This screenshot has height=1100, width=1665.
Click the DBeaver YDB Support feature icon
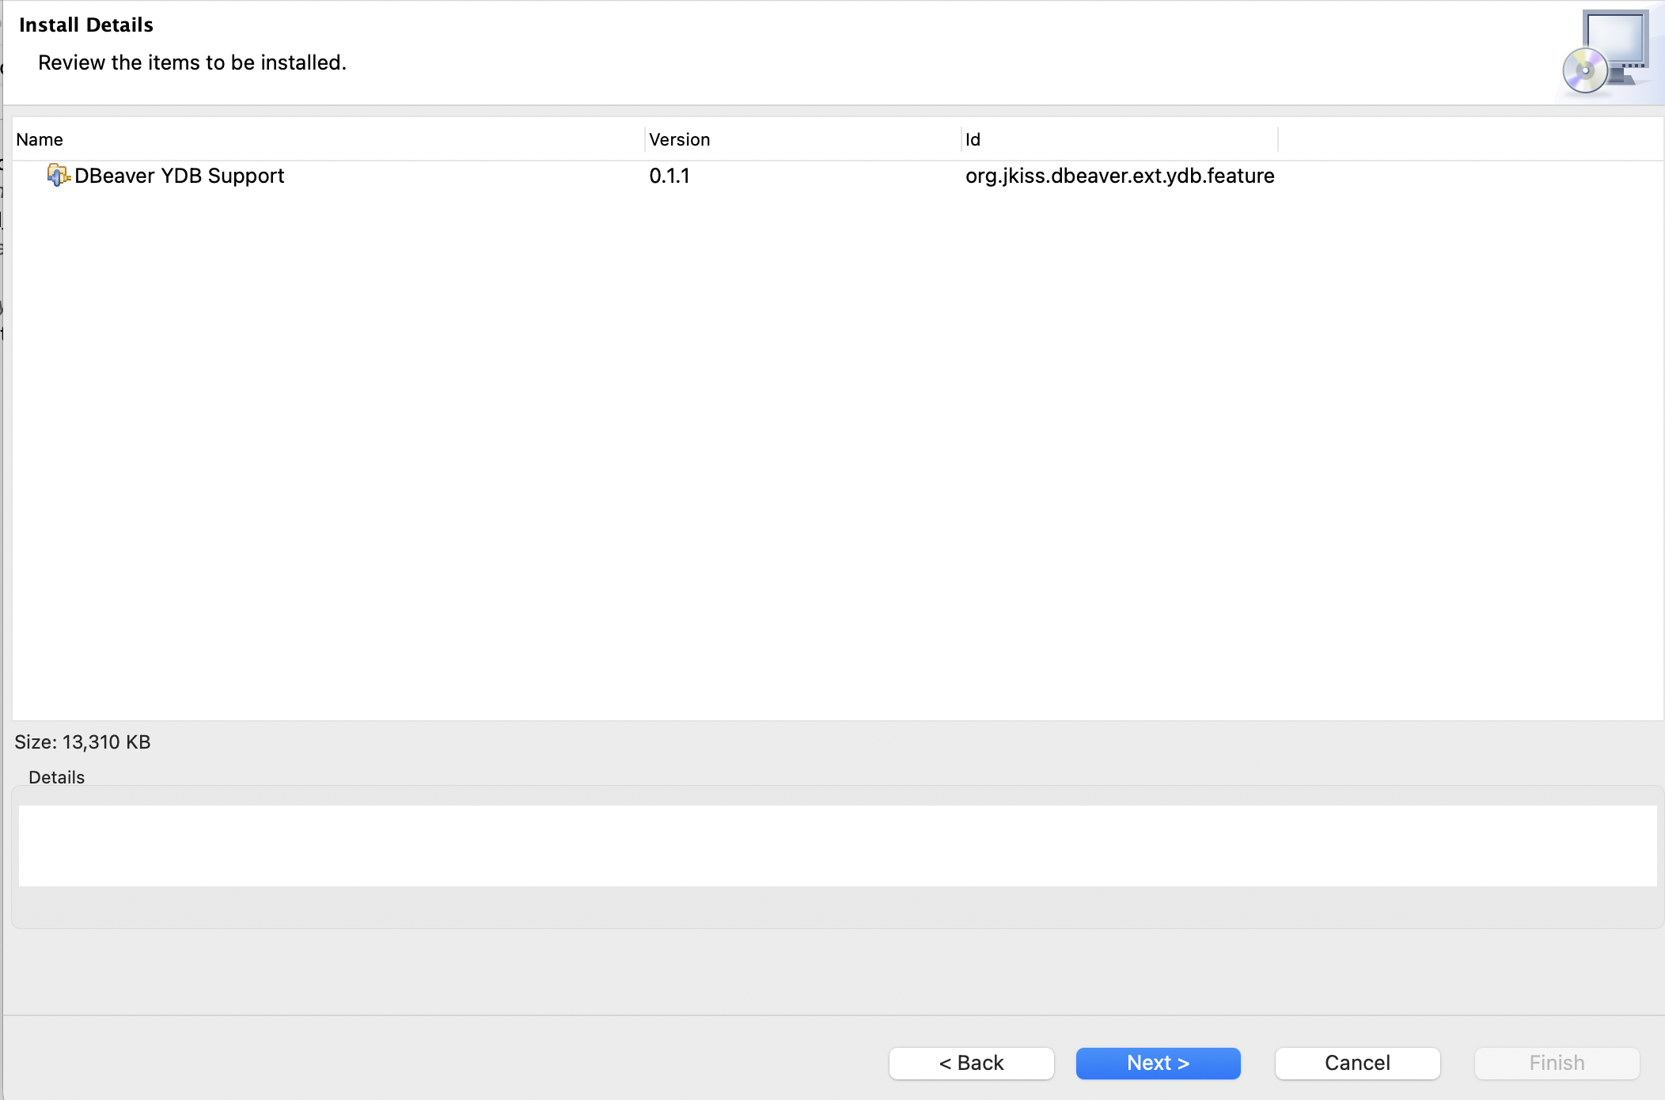59,175
